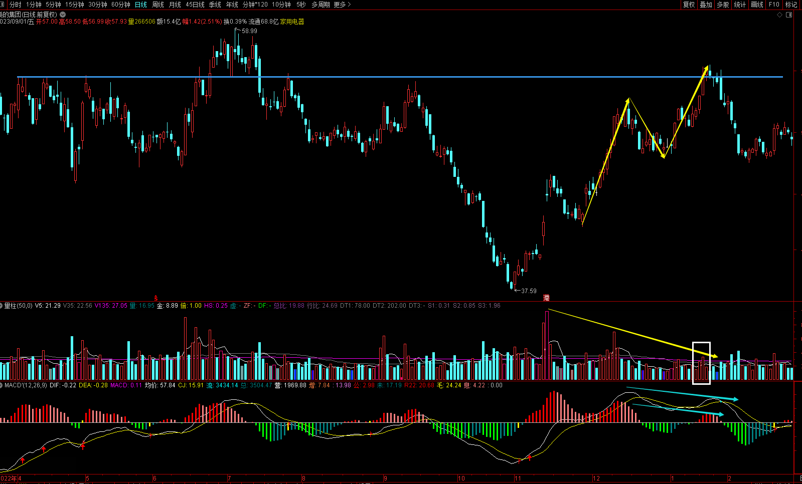Click the 统计 statistics button

click(x=740, y=5)
